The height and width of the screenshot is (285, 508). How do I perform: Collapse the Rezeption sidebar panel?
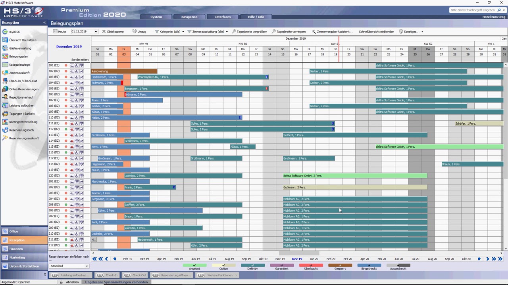44,23
